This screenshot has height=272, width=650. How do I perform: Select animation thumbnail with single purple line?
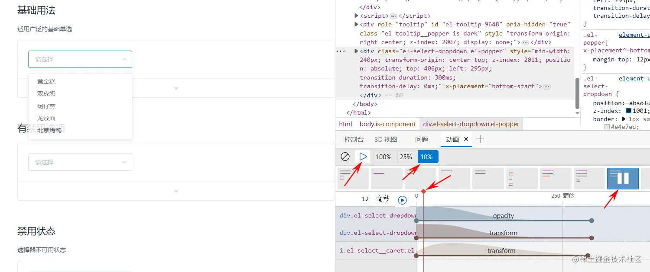(x=387, y=179)
